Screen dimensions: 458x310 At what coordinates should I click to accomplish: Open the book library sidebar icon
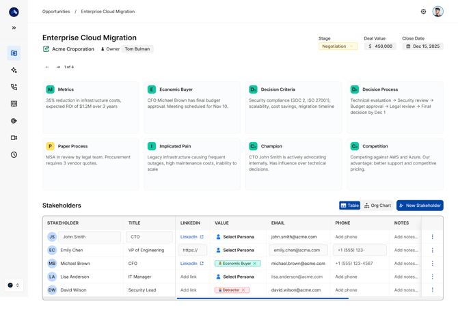tap(14, 104)
